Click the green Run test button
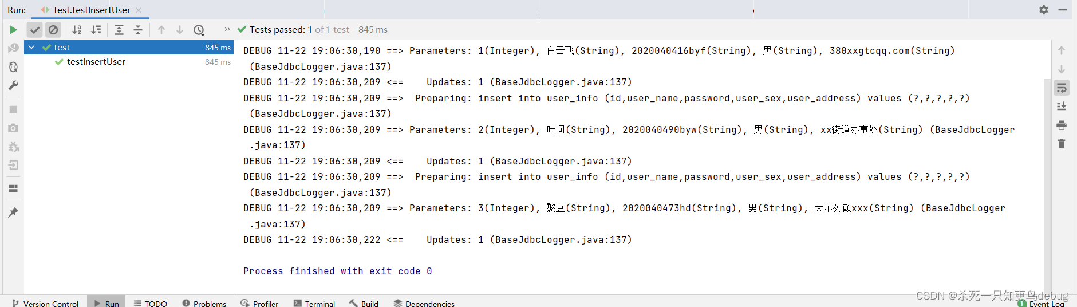Viewport: 1077px width, 307px height. click(x=13, y=30)
